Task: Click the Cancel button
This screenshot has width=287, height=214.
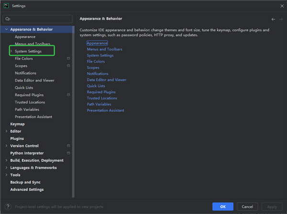Action: pos(247,206)
